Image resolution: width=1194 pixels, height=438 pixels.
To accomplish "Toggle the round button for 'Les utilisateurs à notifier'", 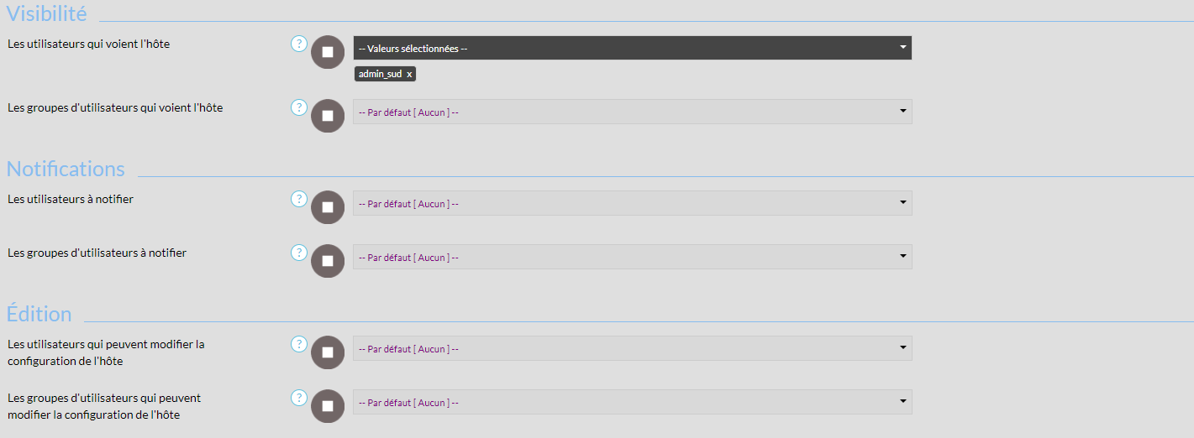I will point(328,207).
